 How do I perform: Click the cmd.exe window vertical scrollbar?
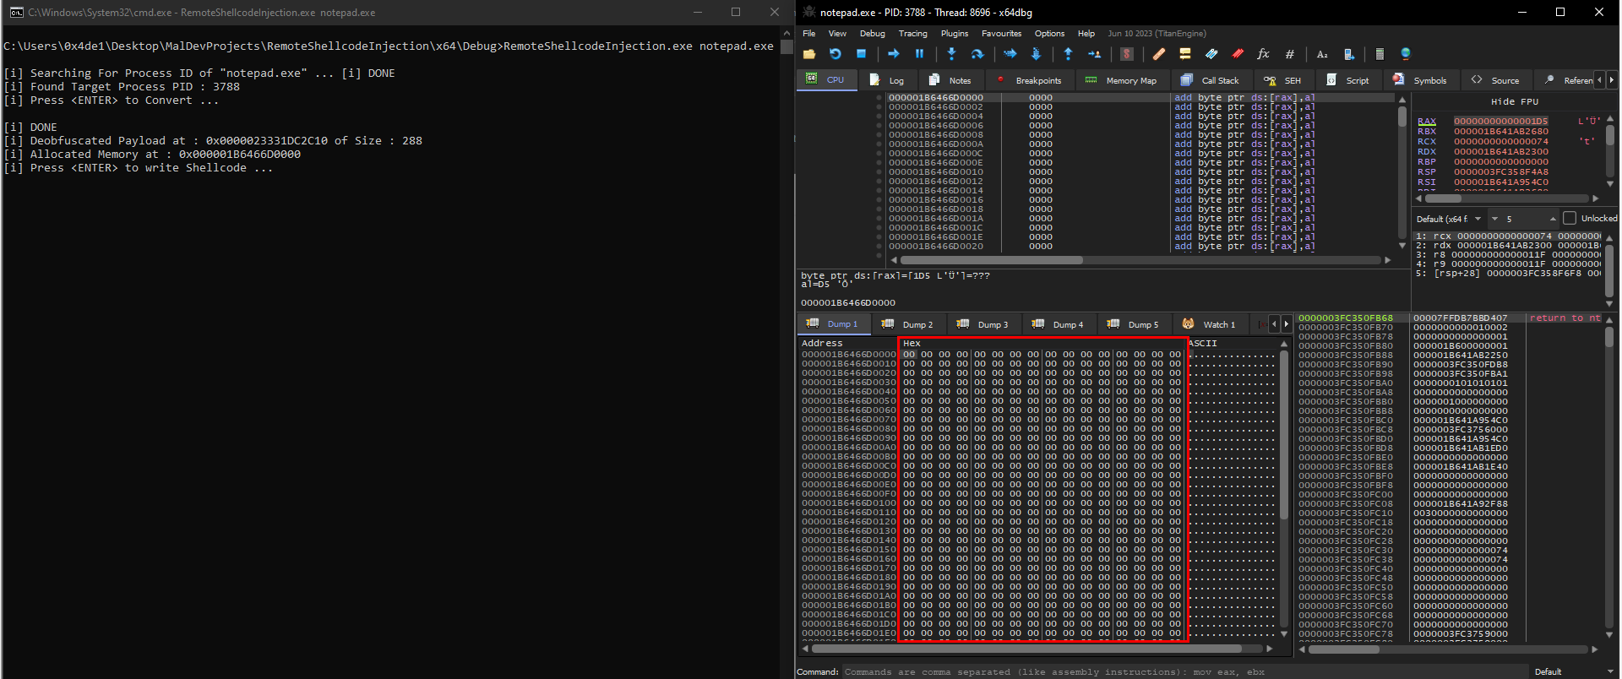point(787,352)
